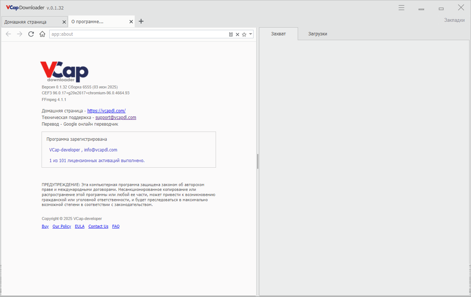
Task: Reload the current page
Action: tap(31, 34)
